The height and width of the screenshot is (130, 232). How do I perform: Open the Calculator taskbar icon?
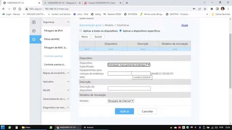tap(17, 127)
